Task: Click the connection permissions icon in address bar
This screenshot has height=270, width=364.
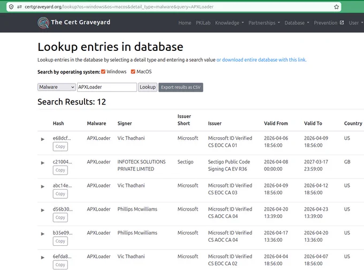Action: (19, 7)
